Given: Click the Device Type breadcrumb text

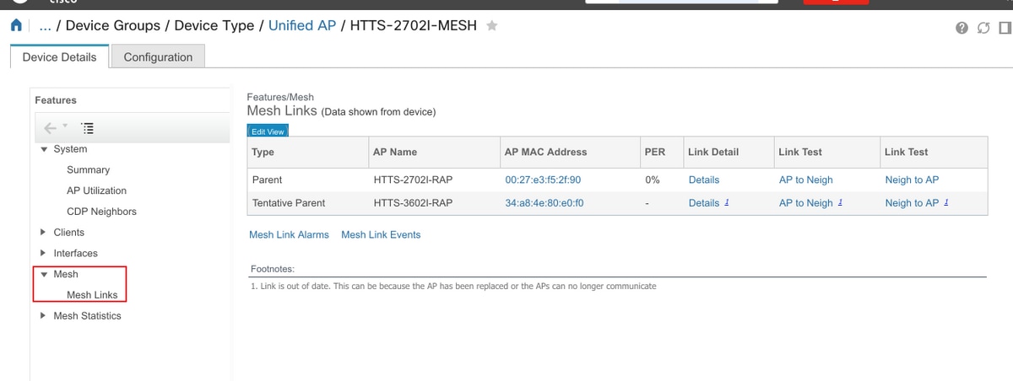Looking at the screenshot, I should [x=214, y=26].
